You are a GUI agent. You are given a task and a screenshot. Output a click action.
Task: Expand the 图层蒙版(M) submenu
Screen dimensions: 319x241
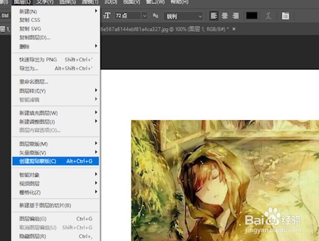pyautogui.click(x=56, y=144)
